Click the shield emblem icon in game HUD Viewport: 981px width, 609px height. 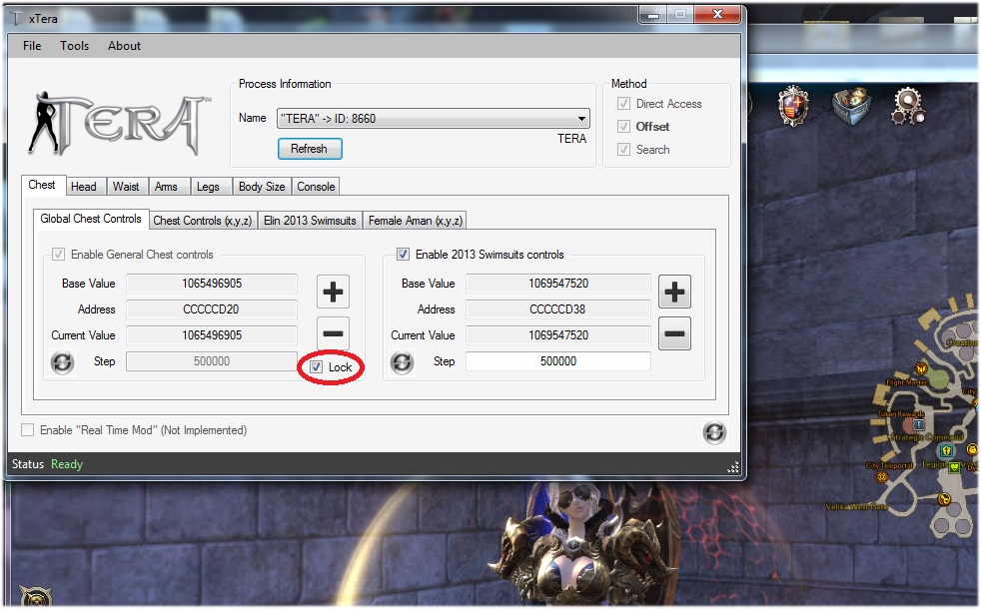[793, 105]
